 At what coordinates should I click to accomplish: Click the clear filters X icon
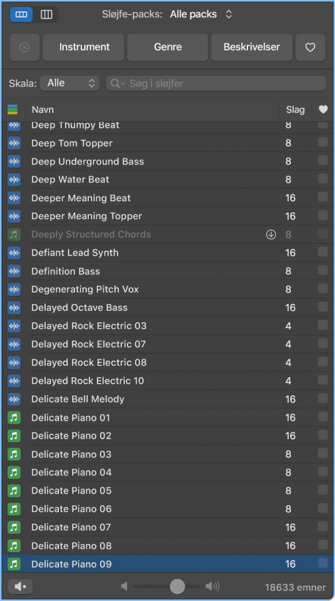pyautogui.click(x=25, y=47)
